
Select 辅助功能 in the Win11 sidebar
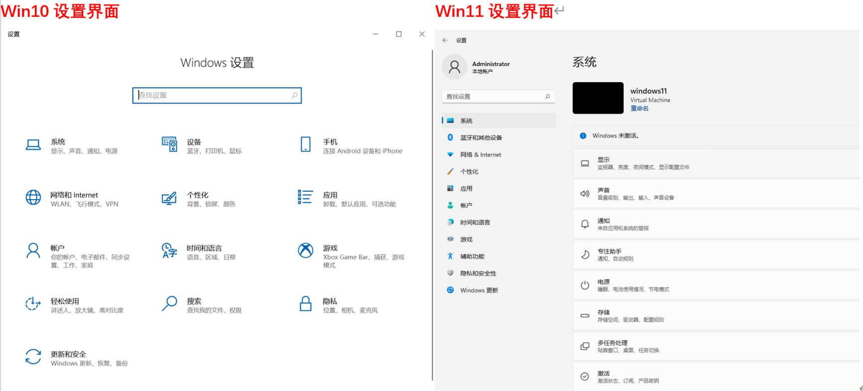(x=499, y=256)
